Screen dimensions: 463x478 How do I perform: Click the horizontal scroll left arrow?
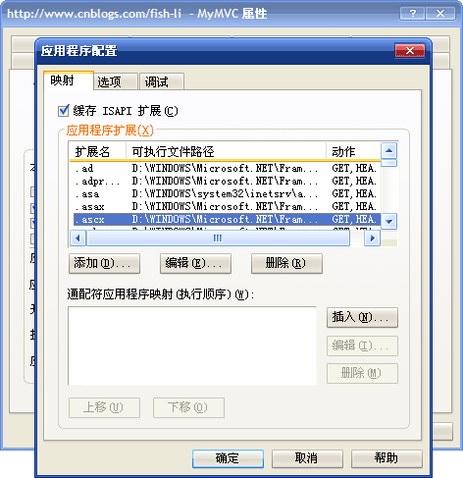point(78,238)
